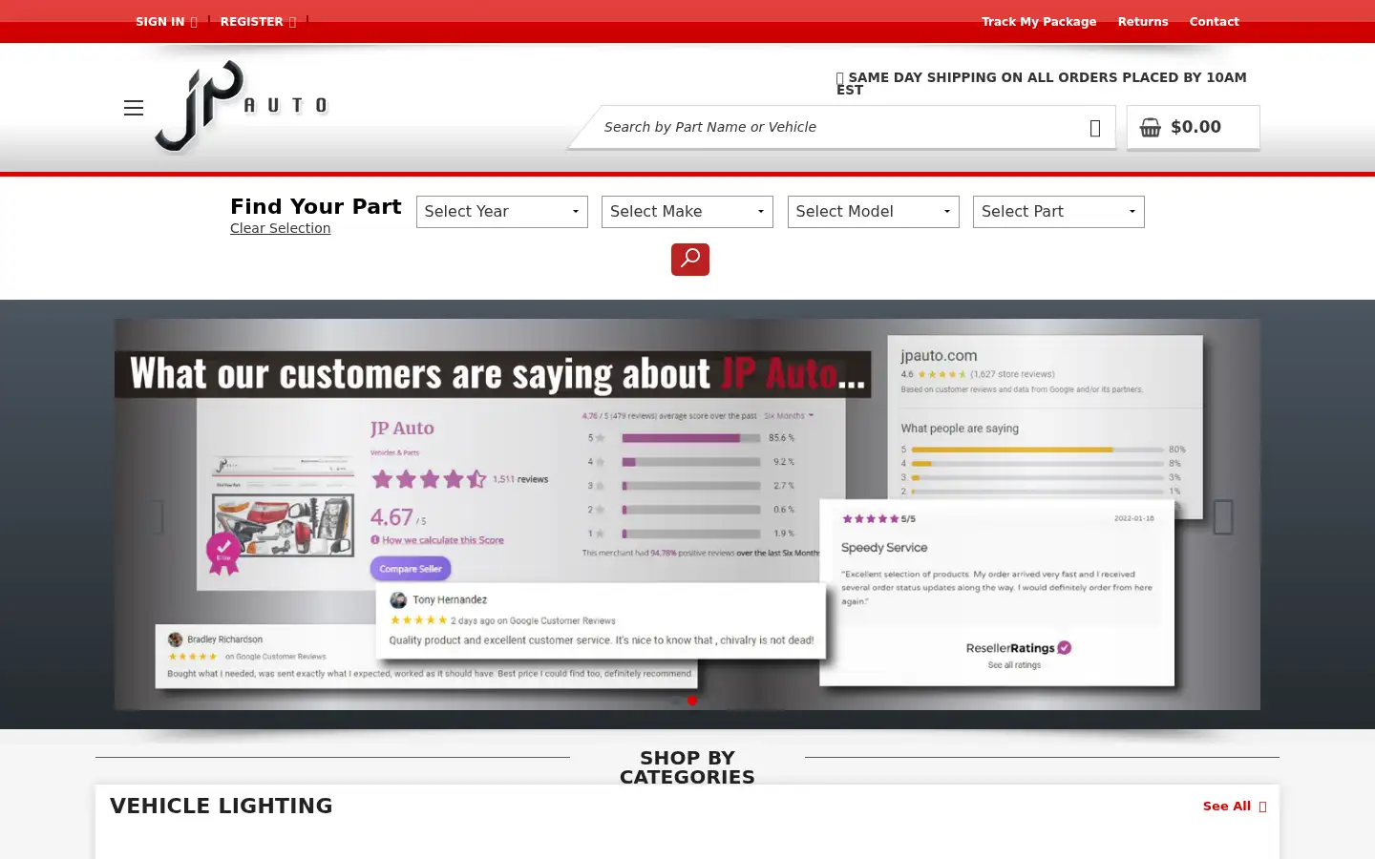Open Track My Package
Viewport: 1375px width, 859px height.
[x=1039, y=22]
